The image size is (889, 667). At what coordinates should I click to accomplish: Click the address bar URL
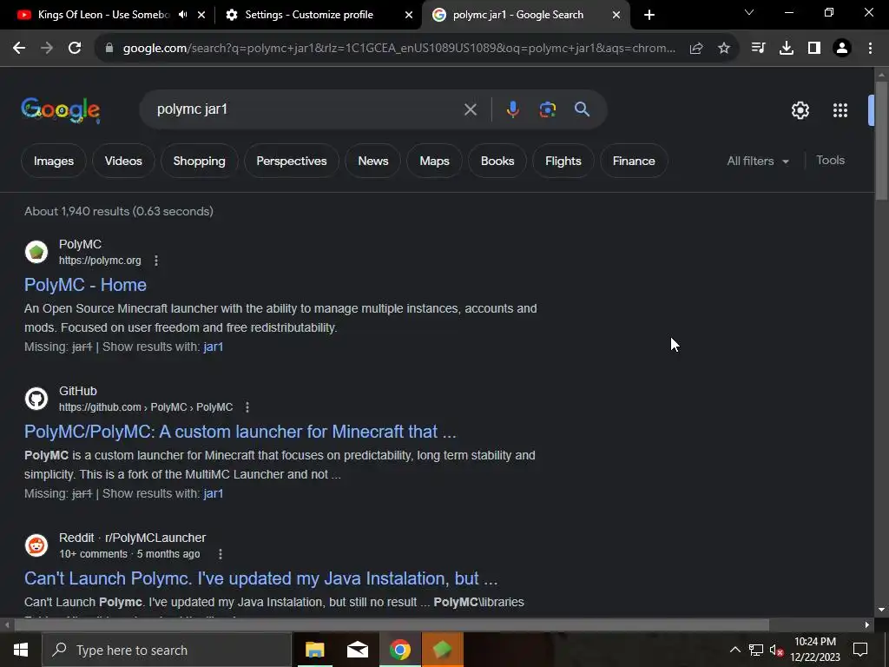pos(399,49)
